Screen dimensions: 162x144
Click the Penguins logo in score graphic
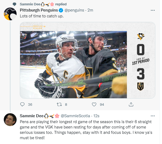tap(141, 36)
